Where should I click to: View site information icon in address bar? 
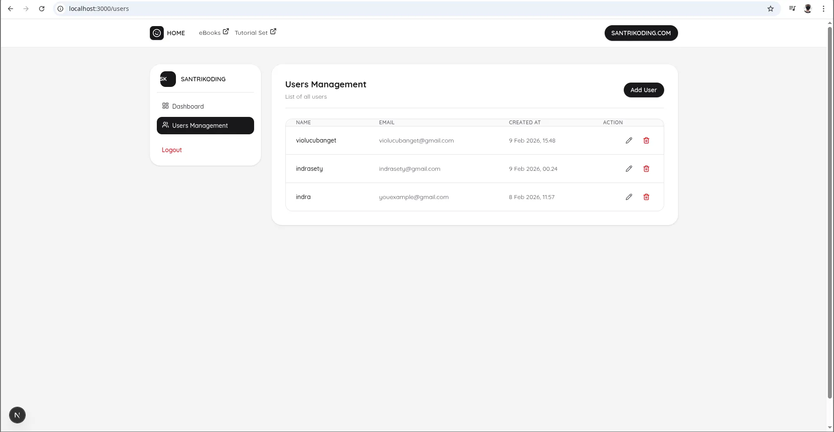click(x=60, y=9)
